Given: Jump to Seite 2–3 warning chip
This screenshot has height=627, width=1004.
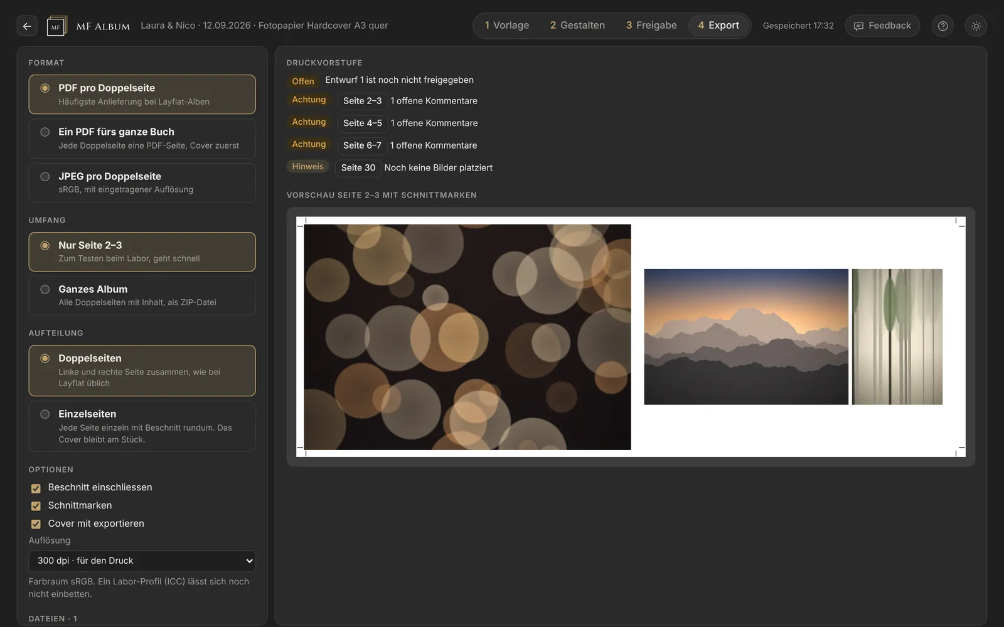Looking at the screenshot, I should (363, 101).
